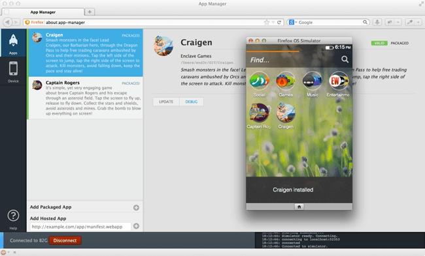Reload the page with refresh icon
Screen dimensions: 425x256
tap(279, 22)
